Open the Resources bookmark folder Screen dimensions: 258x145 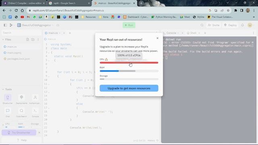pyautogui.click(x=89, y=17)
